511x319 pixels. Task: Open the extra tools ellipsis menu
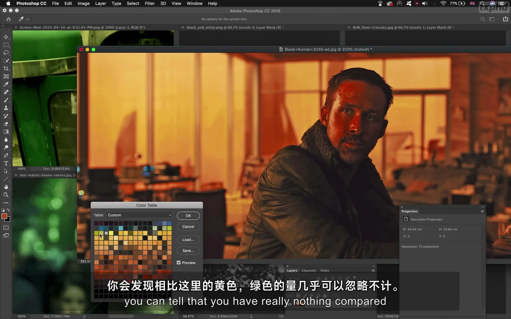coord(6,203)
